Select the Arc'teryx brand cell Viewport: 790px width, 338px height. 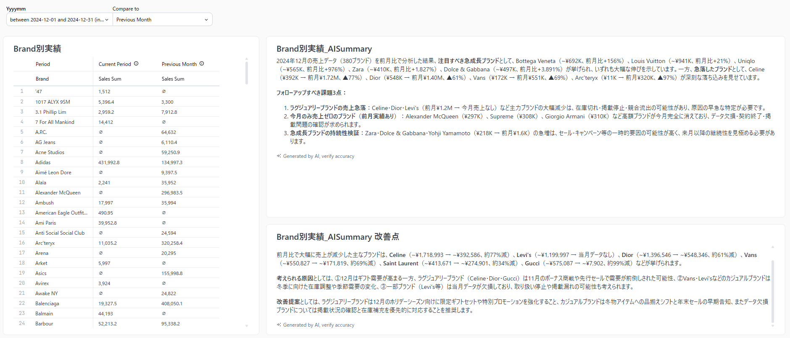point(45,243)
